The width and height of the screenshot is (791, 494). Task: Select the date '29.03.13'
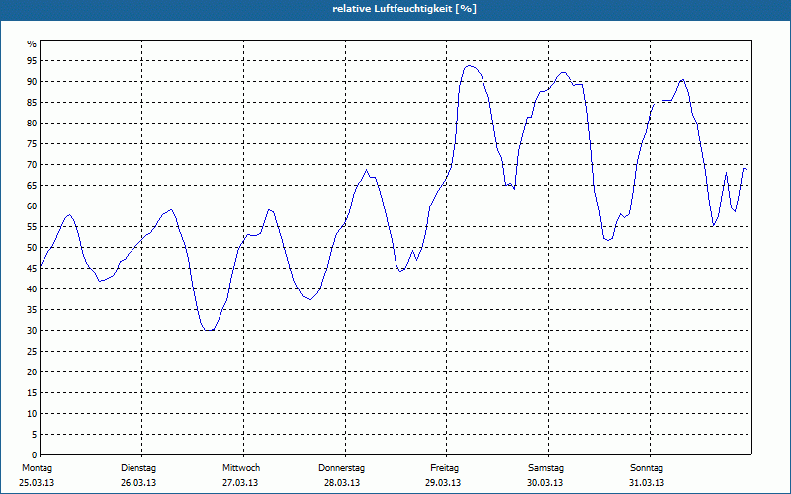point(443,483)
